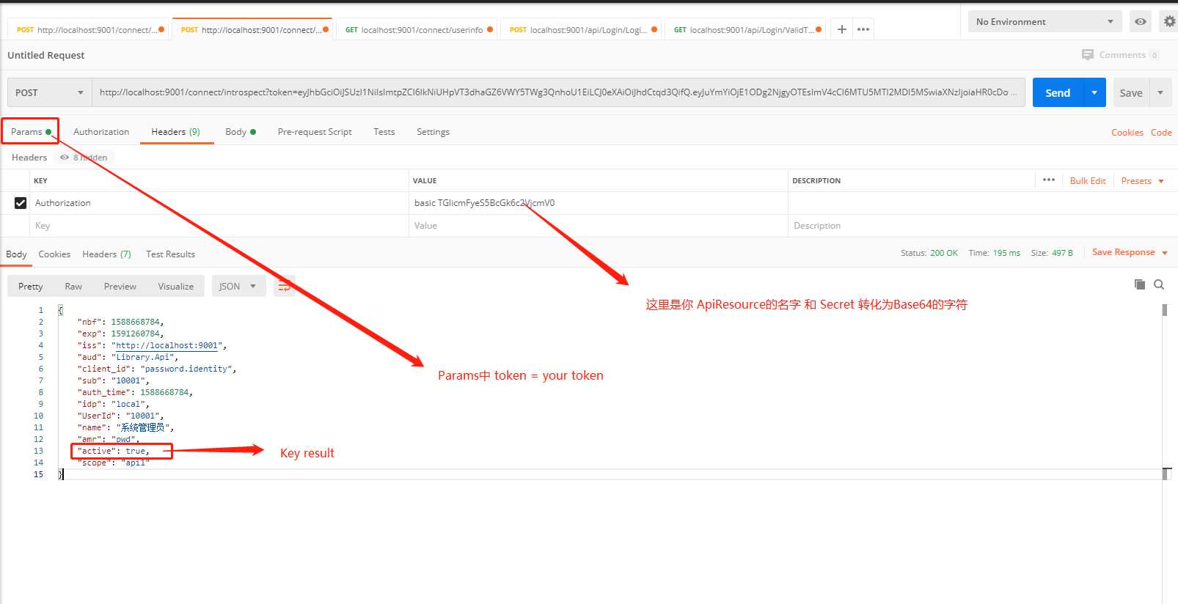
Task: Open the request Settings tab
Action: (433, 132)
